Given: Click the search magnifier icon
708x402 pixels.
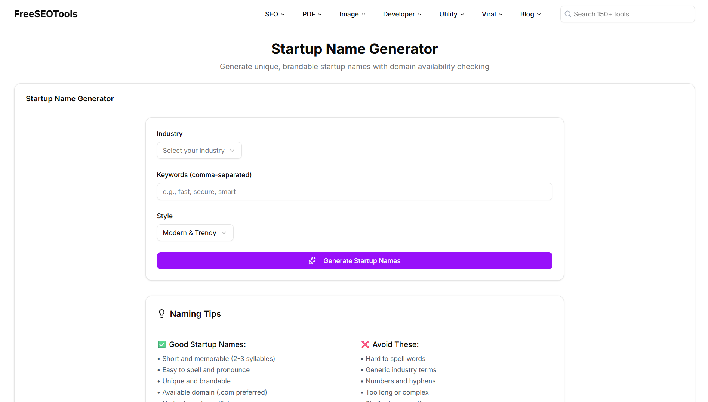Looking at the screenshot, I should [x=567, y=14].
